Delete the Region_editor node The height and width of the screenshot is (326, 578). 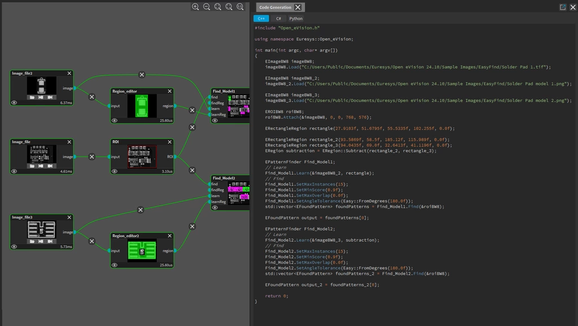tap(169, 91)
